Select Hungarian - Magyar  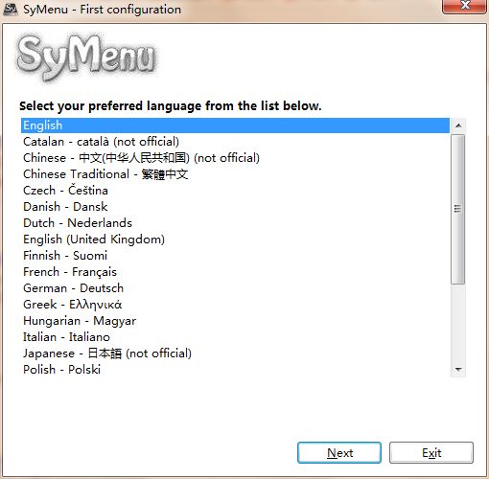coord(235,321)
